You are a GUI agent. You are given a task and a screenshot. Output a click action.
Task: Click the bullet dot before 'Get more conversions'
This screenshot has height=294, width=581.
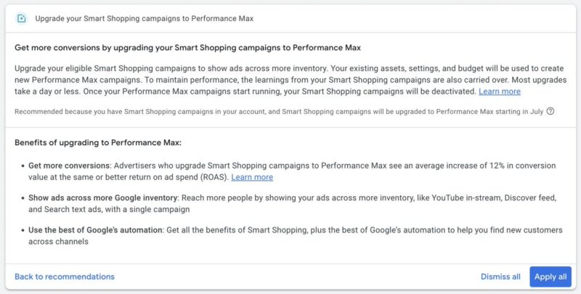(22, 166)
